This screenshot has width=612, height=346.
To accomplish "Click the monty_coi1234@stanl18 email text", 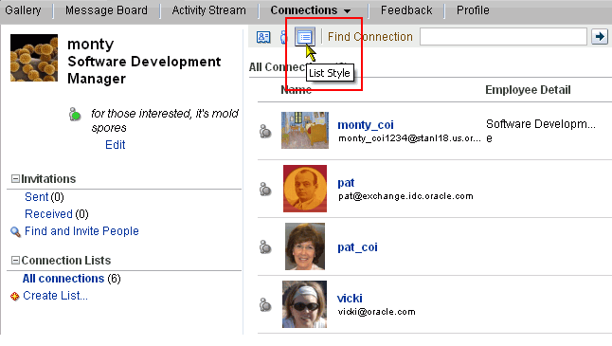I will point(409,138).
